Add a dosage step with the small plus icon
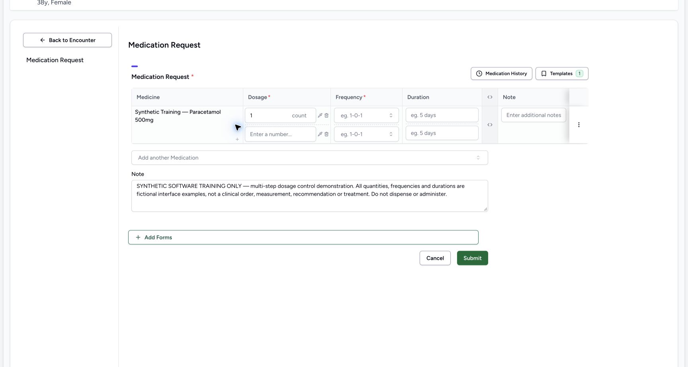Image resolution: width=688 pixels, height=367 pixels. tap(237, 139)
